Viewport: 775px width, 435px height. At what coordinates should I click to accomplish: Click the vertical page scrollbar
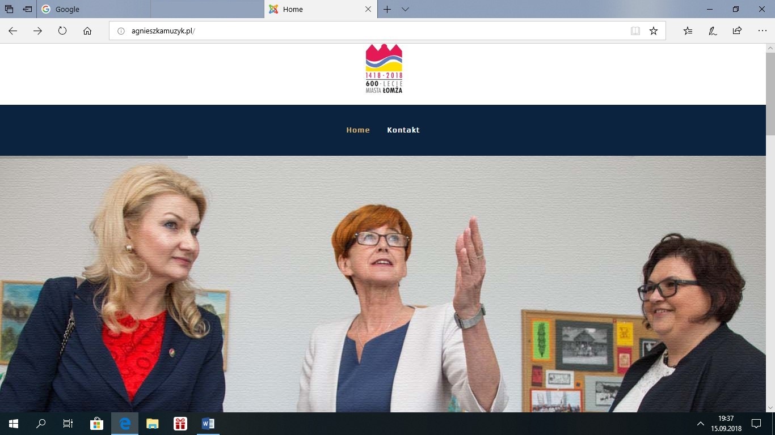770,227
